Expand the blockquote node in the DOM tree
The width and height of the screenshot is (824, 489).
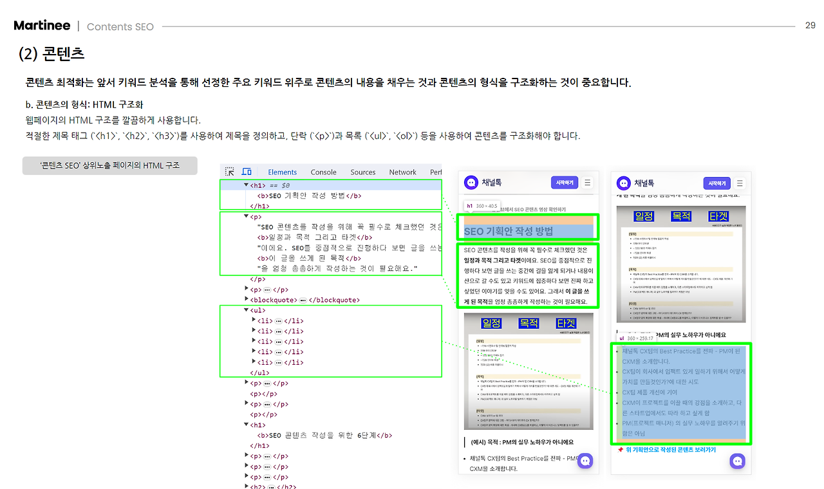(247, 299)
